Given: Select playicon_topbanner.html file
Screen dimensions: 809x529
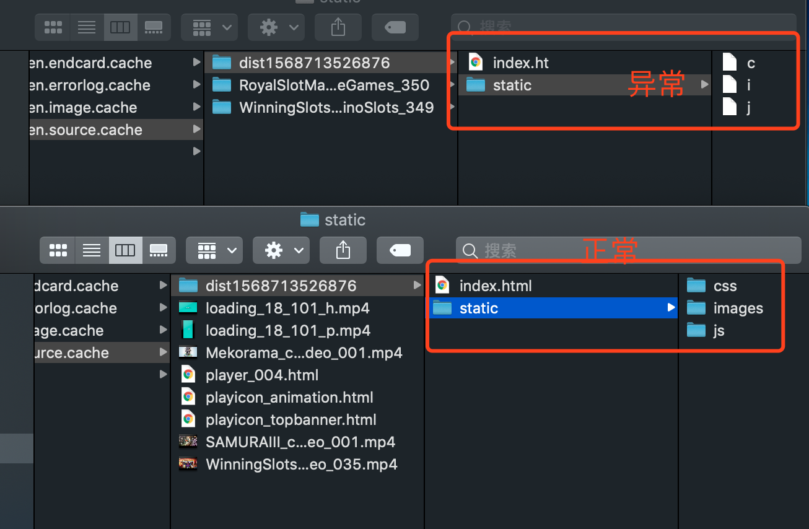Looking at the screenshot, I should click(x=297, y=420).
